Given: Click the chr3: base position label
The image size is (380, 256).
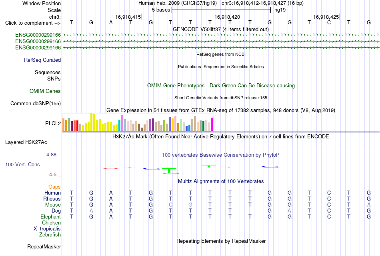Looking at the screenshot, I should [x=55, y=17].
